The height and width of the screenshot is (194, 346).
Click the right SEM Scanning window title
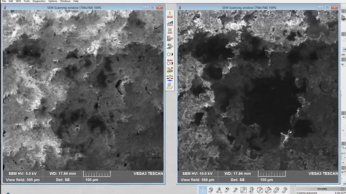pyautogui.click(x=249, y=8)
